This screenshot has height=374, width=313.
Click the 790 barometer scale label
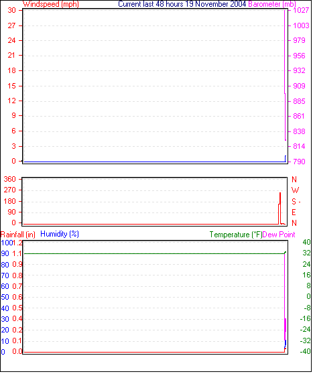(299, 162)
